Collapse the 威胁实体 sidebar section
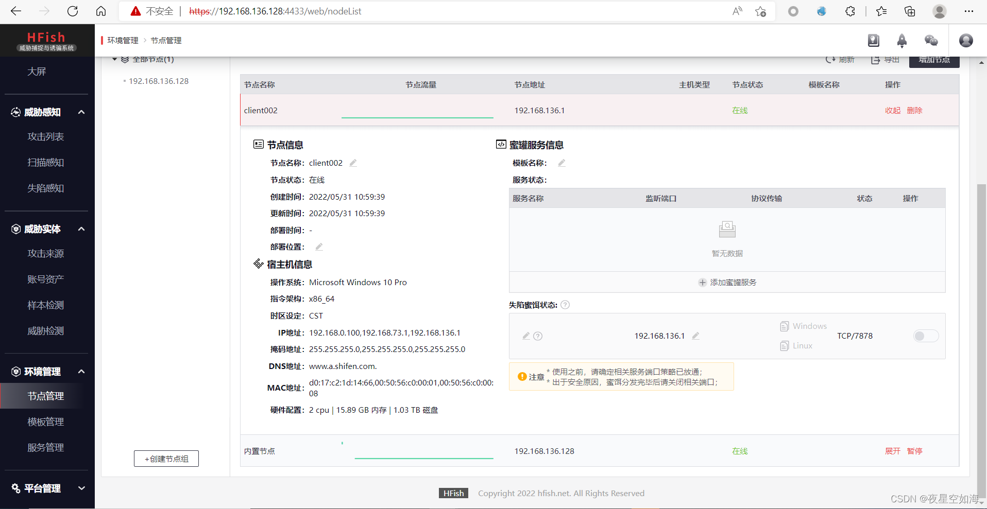Image resolution: width=987 pixels, height=509 pixels. coord(81,229)
